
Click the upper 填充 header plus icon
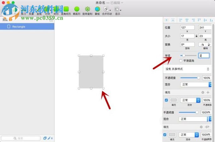pyautogui.click(x=208, y=92)
